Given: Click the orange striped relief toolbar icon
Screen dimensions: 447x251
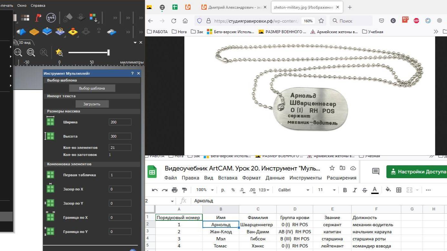Looking at the screenshot, I should 34,32.
